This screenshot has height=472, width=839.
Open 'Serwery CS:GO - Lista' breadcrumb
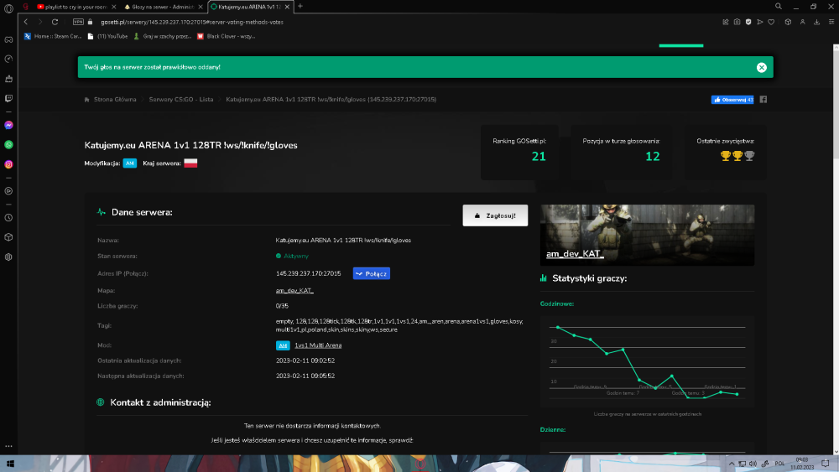pyautogui.click(x=181, y=100)
